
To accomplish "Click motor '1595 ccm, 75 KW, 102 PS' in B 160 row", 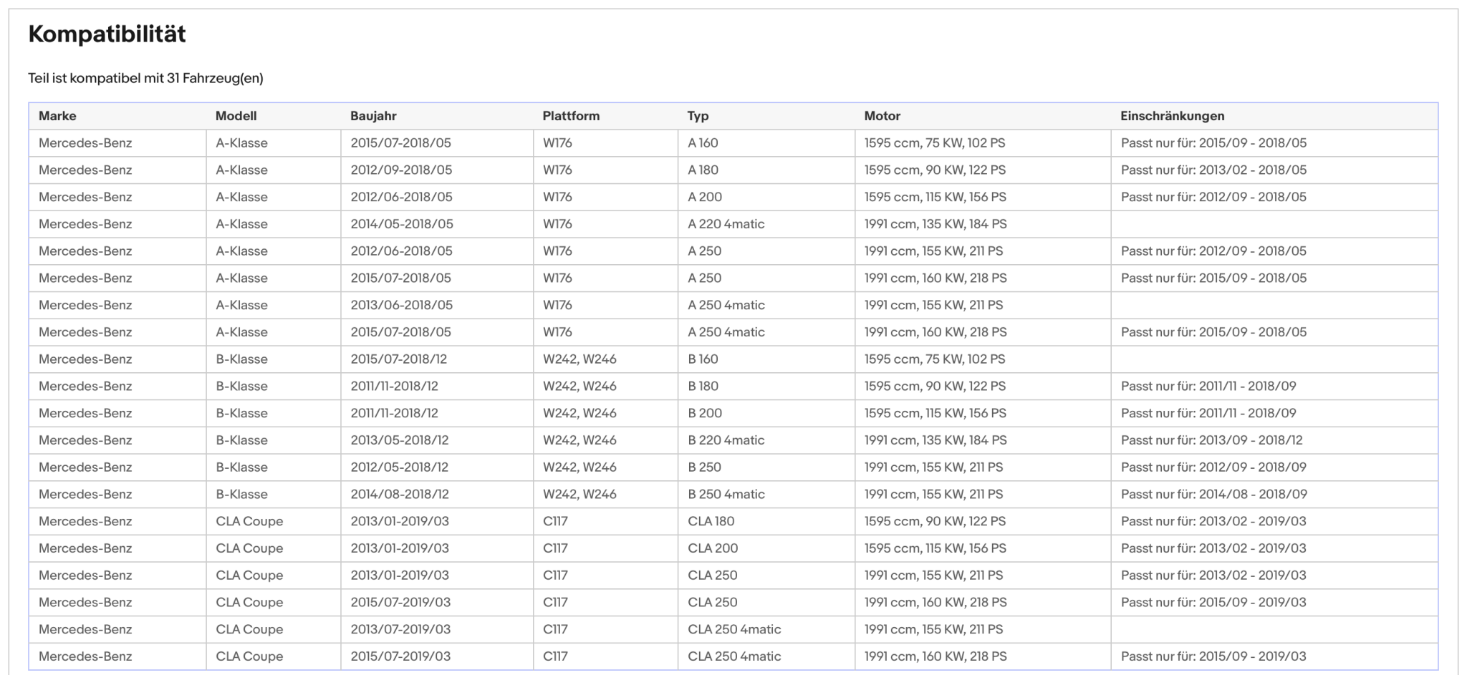I will [935, 359].
